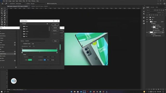Open Smoothness value dropdown arrow
The height and width of the screenshot is (93, 166).
tap(32, 46)
